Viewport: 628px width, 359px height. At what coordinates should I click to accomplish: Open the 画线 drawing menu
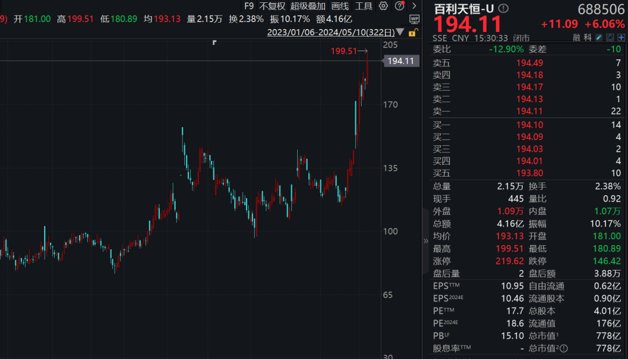(340, 6)
